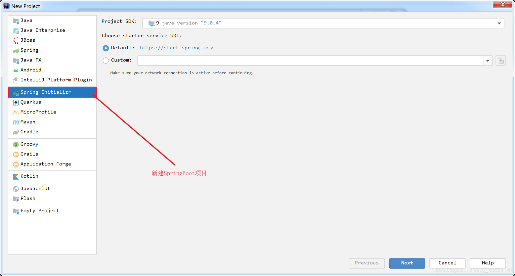
Task: Click the Maven m icon
Action: [x=16, y=122]
